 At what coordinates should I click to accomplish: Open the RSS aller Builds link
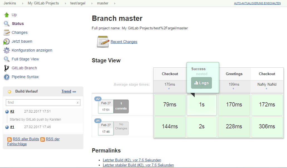(26, 139)
